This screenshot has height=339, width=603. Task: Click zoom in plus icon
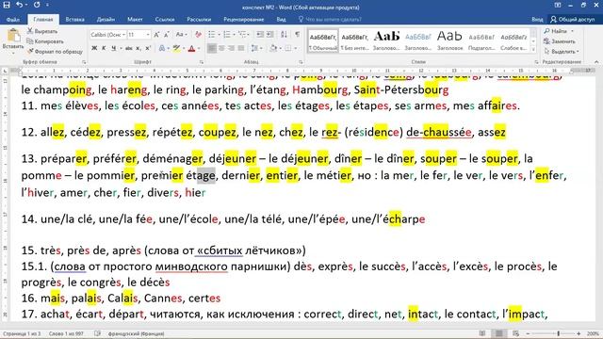[x=579, y=333]
